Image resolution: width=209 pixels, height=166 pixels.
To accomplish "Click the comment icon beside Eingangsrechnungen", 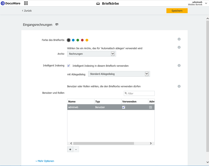I will coord(57,25).
